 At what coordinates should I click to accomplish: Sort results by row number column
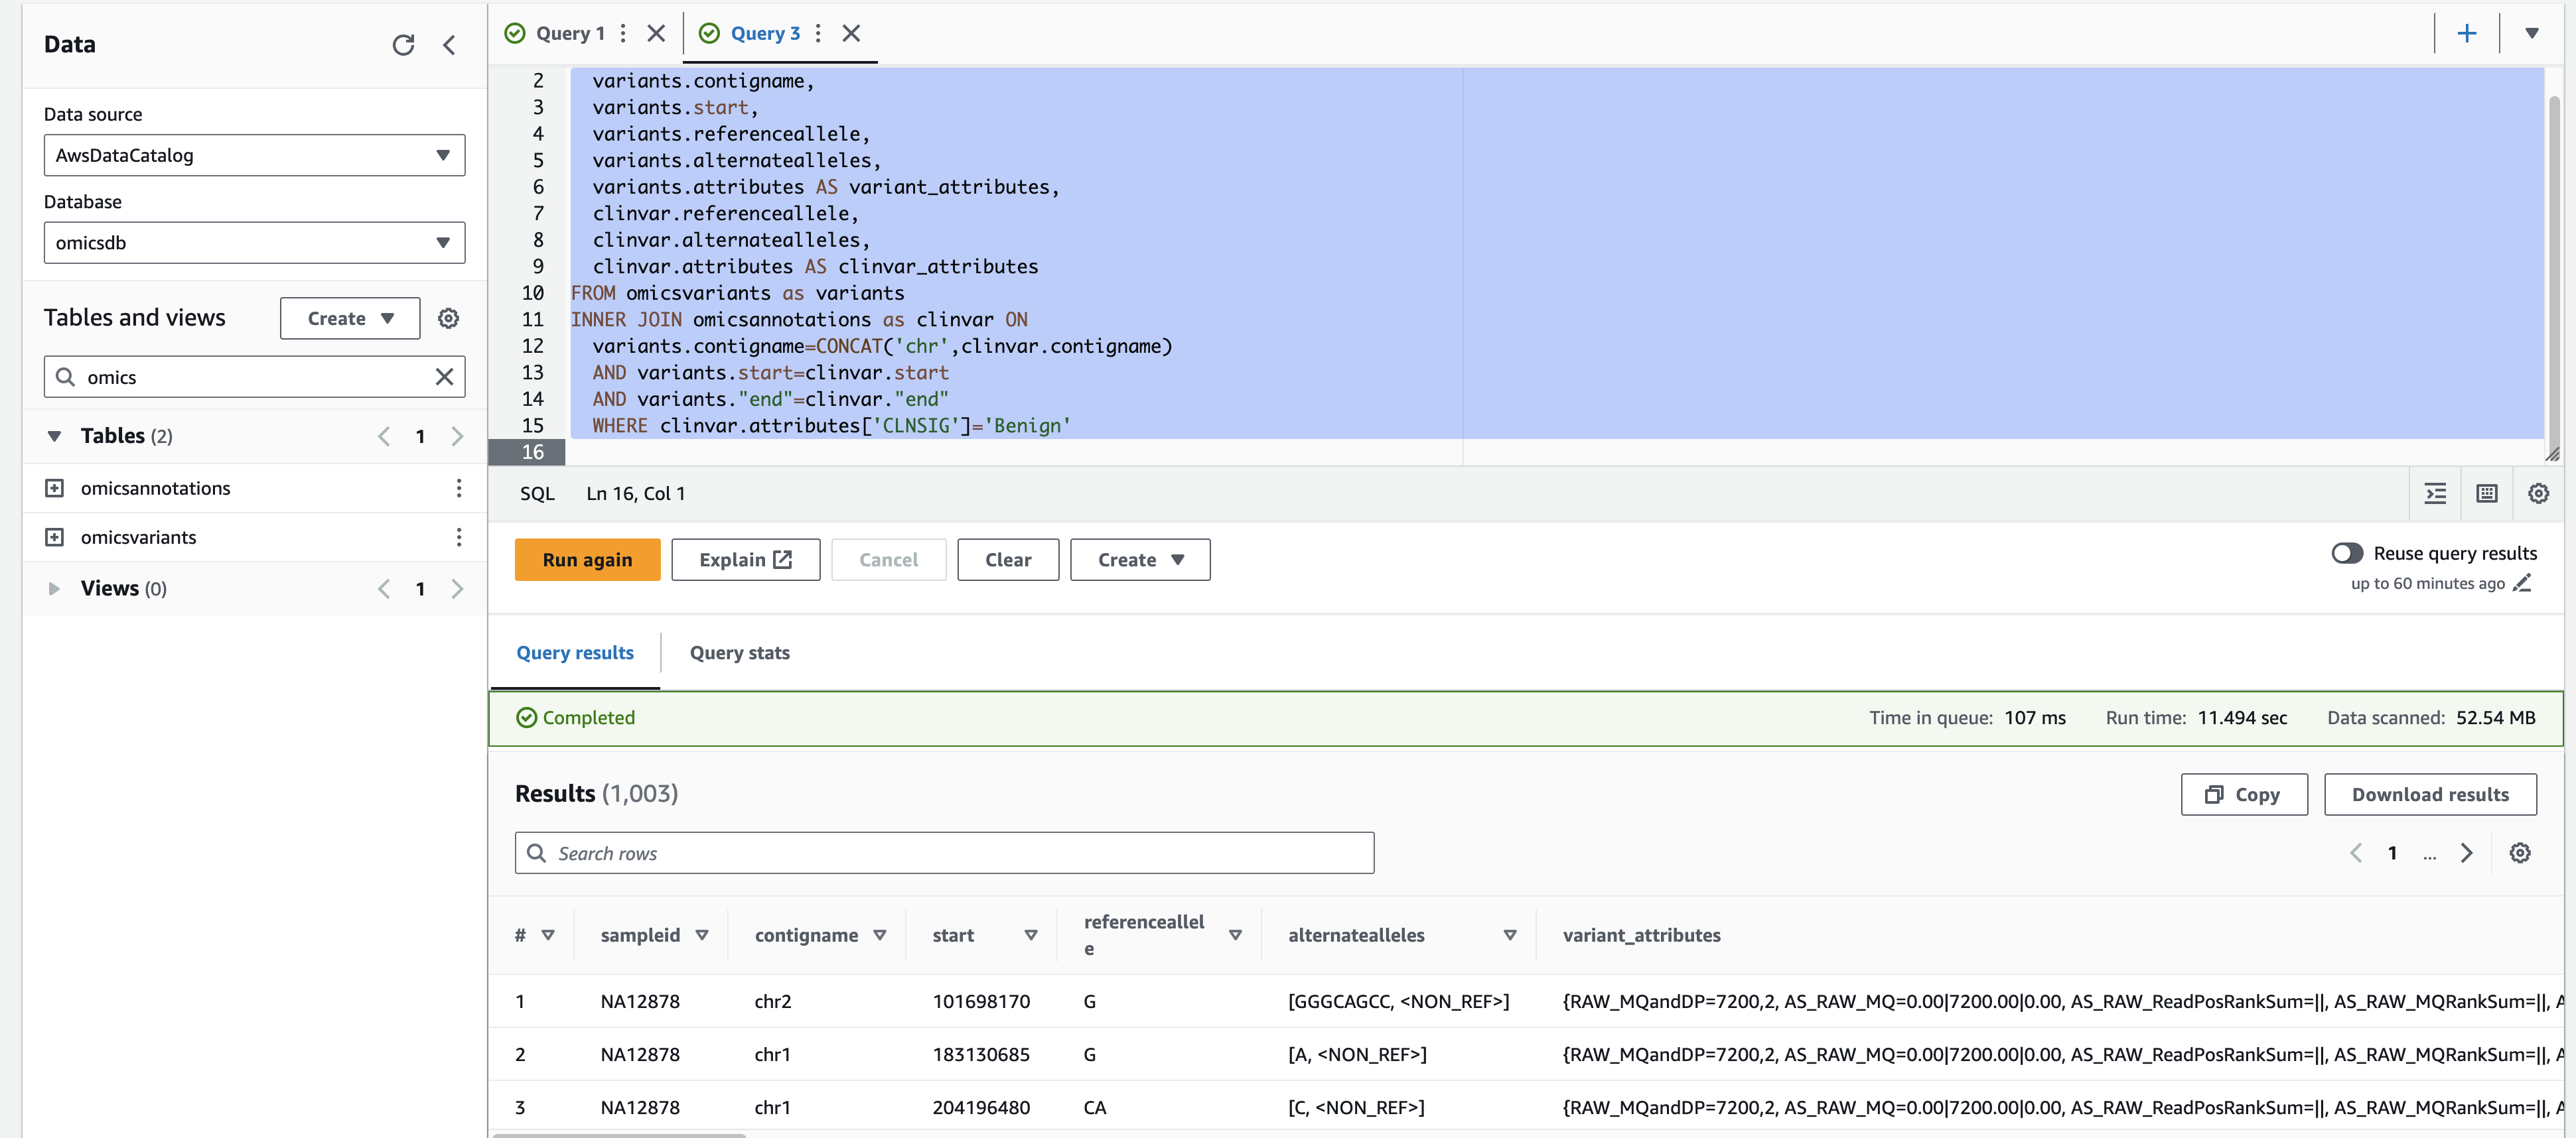(548, 935)
